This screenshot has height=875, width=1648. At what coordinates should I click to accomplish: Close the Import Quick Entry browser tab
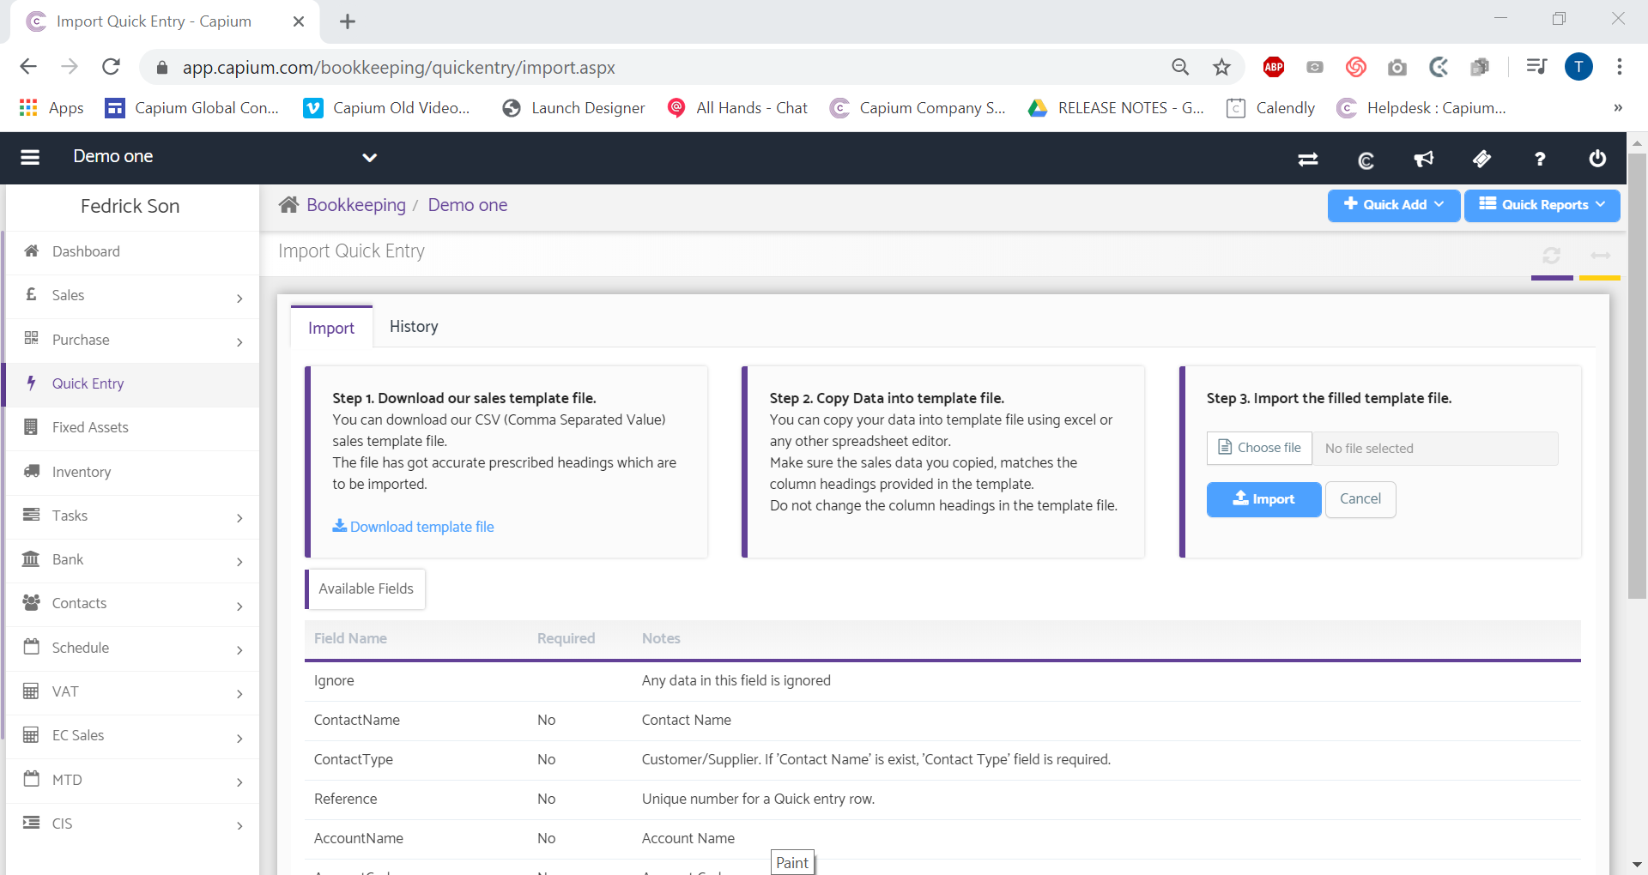299,21
